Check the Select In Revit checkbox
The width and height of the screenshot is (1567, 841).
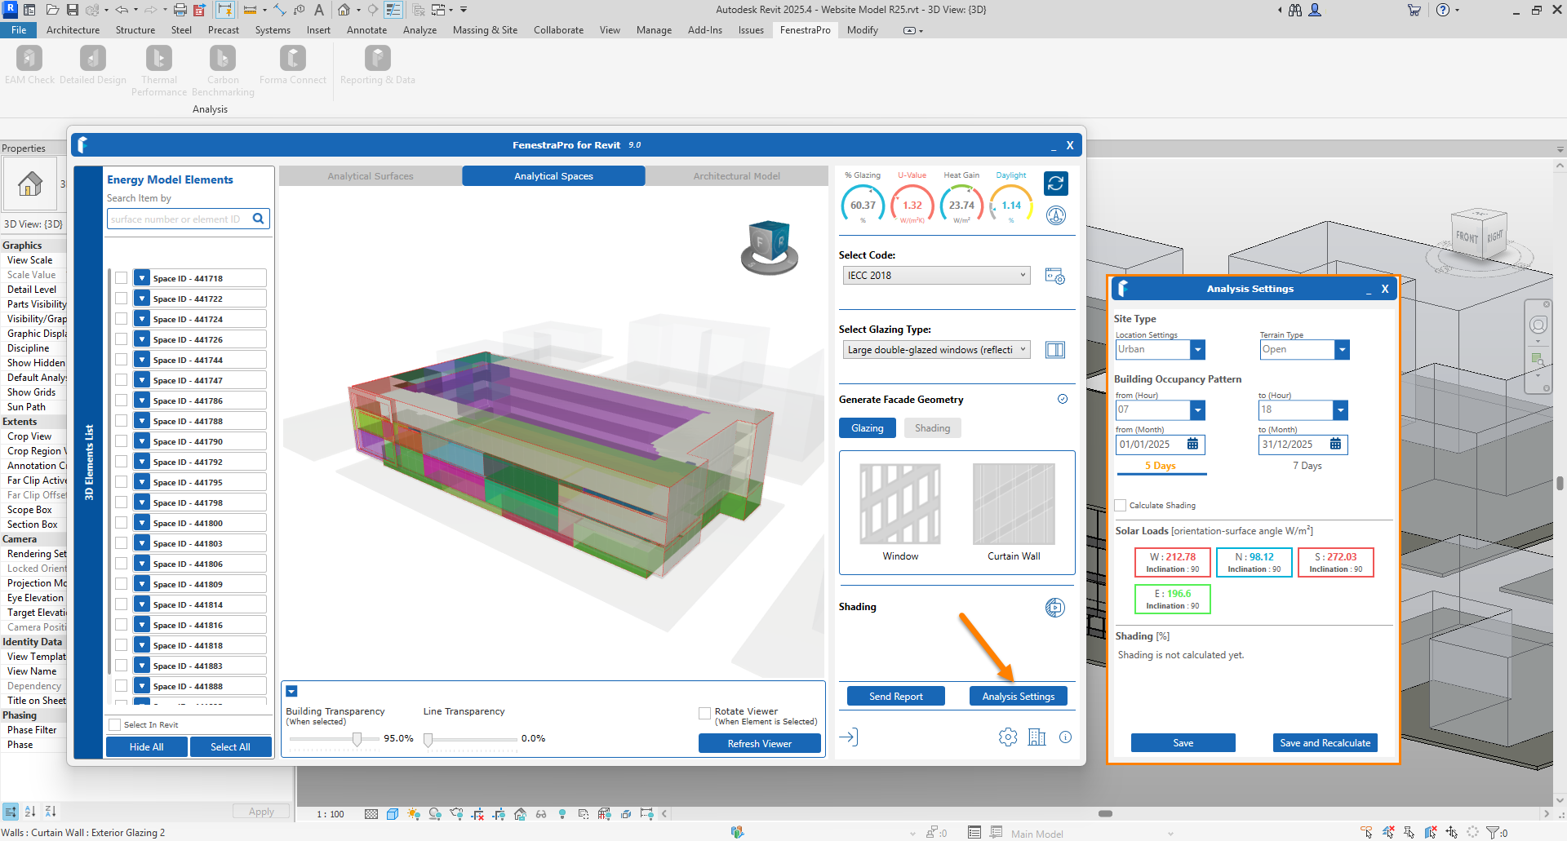115,725
